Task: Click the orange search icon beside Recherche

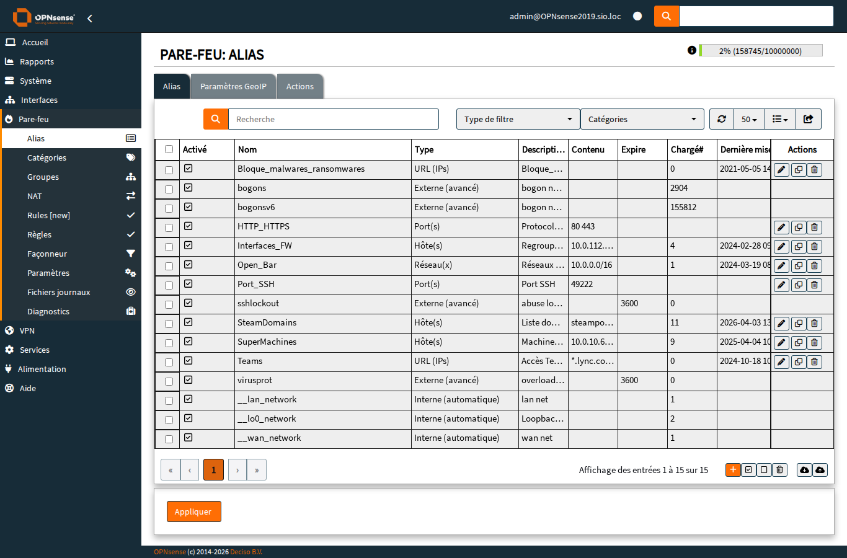Action: (x=216, y=119)
